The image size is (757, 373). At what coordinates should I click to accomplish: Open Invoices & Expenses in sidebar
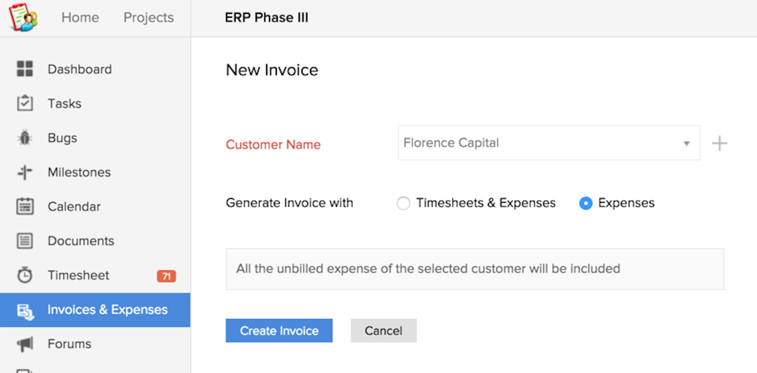(107, 310)
